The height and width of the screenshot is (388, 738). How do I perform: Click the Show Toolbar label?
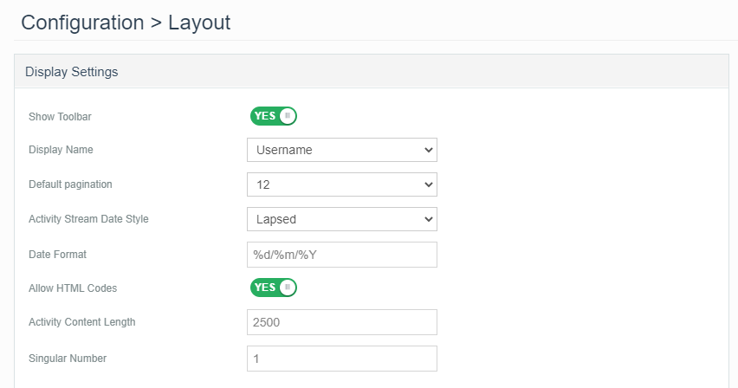pos(60,116)
